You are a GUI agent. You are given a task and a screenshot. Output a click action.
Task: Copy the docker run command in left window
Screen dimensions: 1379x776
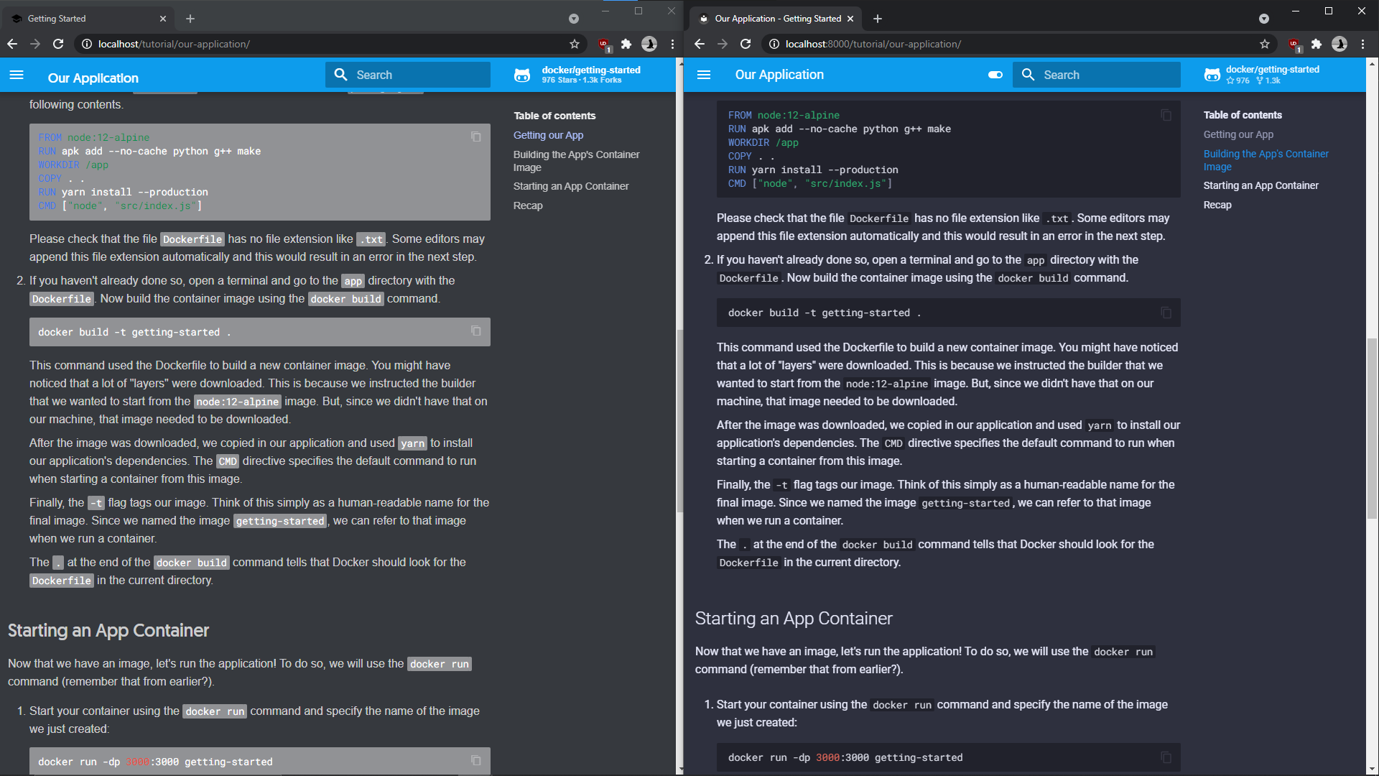coord(475,760)
